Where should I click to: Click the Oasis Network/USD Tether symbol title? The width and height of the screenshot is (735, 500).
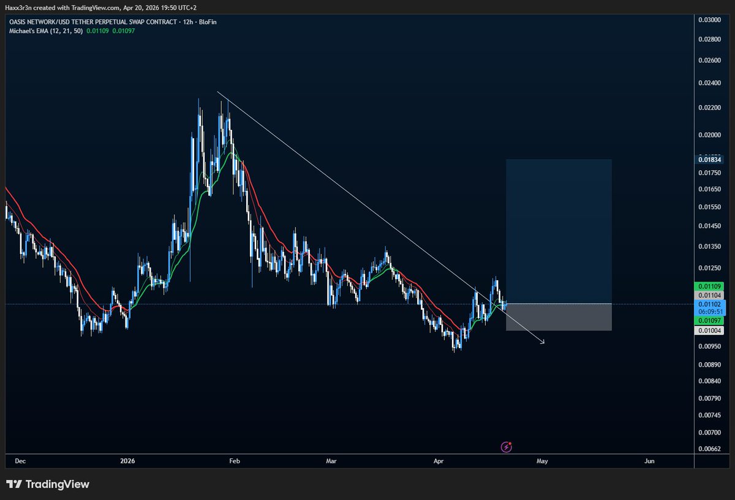point(92,22)
